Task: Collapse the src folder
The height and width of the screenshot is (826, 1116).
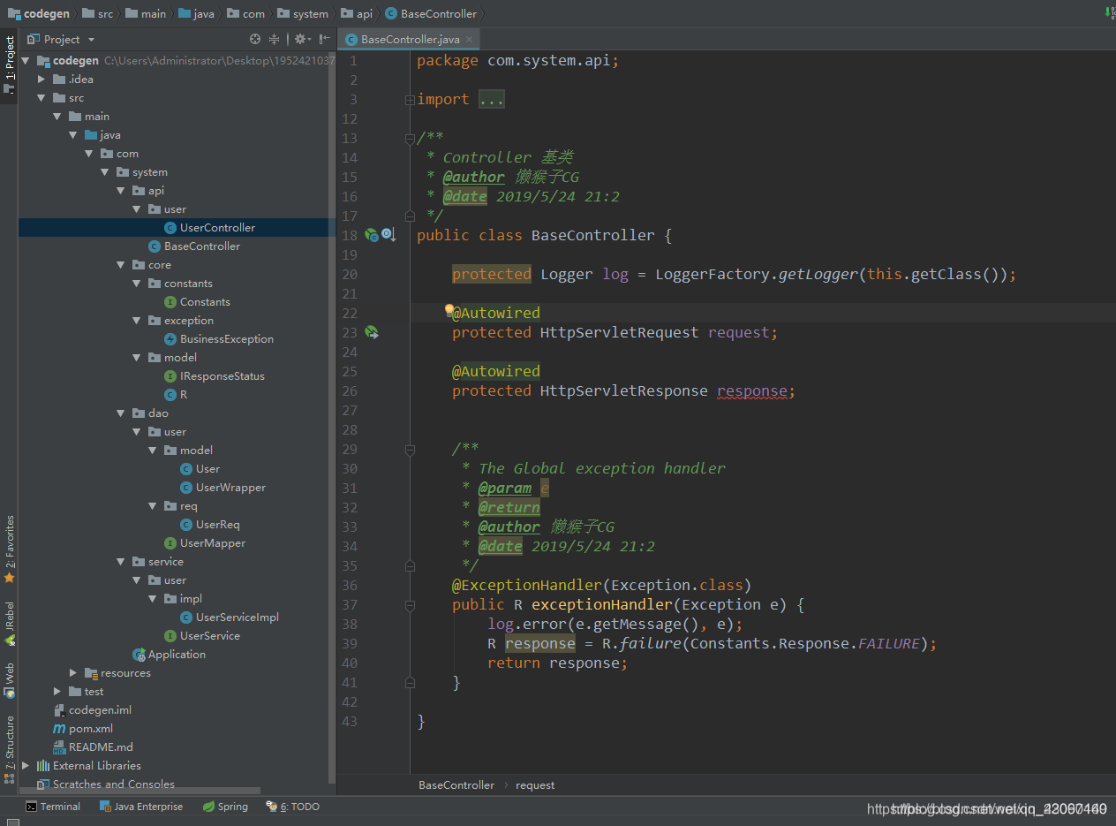Action: pyautogui.click(x=41, y=98)
